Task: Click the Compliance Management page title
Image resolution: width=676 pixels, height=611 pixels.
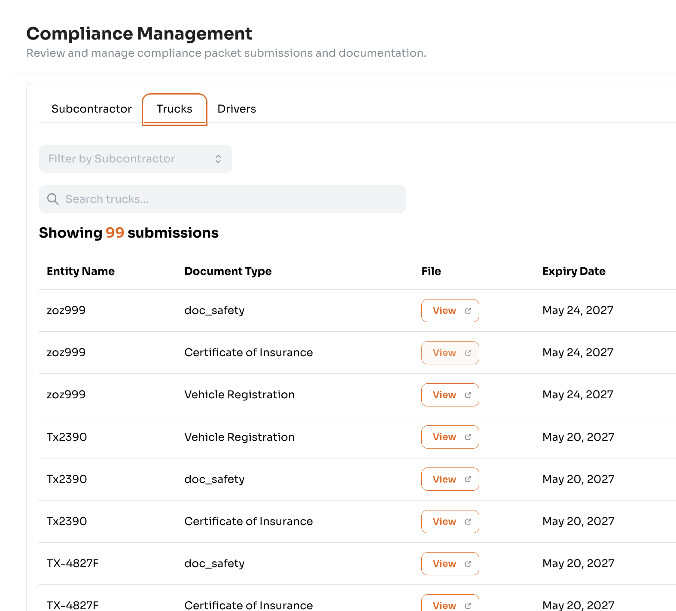Action: coord(139,34)
